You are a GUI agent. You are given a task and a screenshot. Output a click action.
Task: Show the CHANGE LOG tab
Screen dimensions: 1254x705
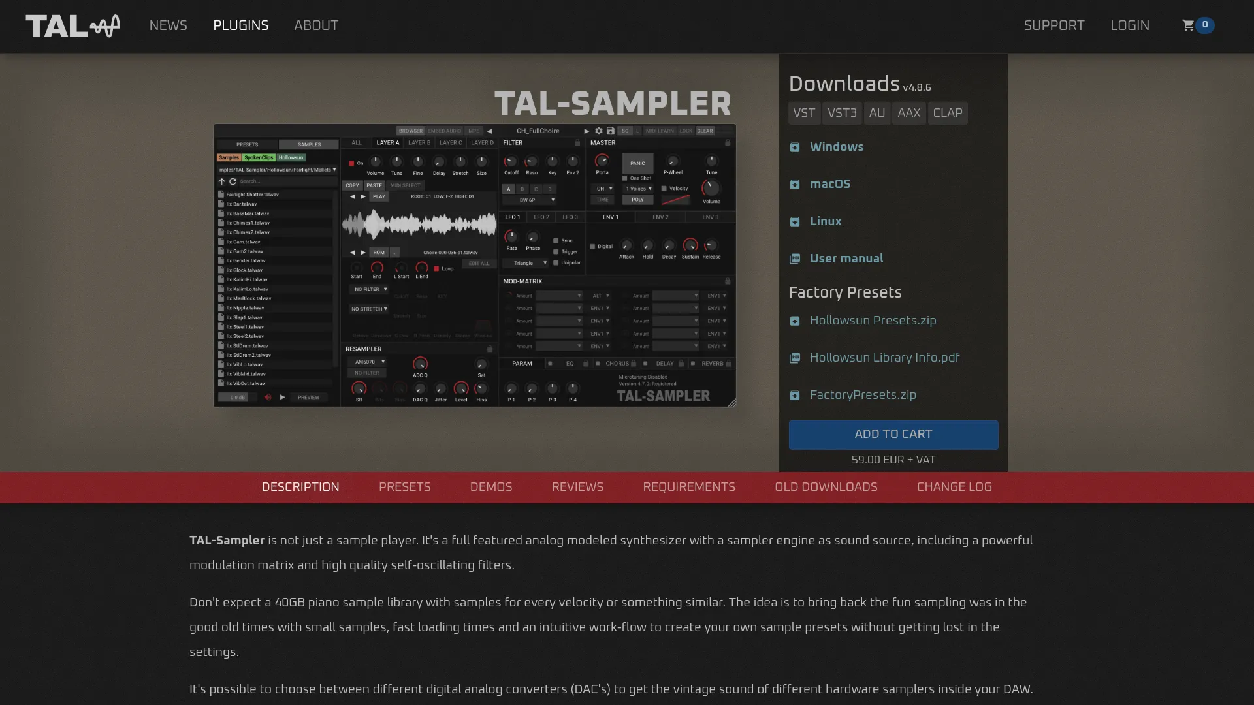954,488
